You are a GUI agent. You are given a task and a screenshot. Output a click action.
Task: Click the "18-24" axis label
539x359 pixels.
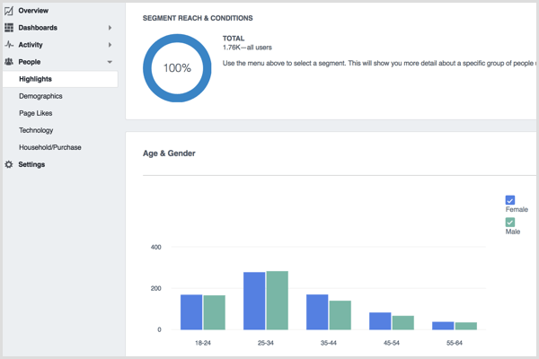[x=203, y=343]
